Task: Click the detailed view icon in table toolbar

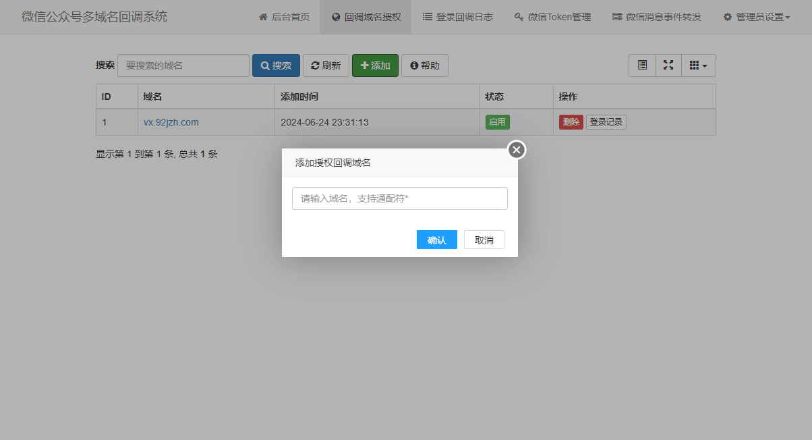Action: [x=641, y=65]
